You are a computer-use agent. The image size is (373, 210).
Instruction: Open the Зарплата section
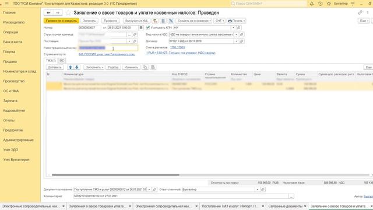point(10,101)
